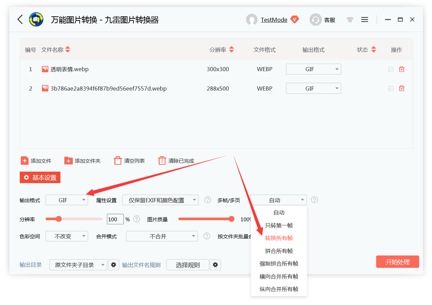Open the customer service headset icon

[x=316, y=20]
